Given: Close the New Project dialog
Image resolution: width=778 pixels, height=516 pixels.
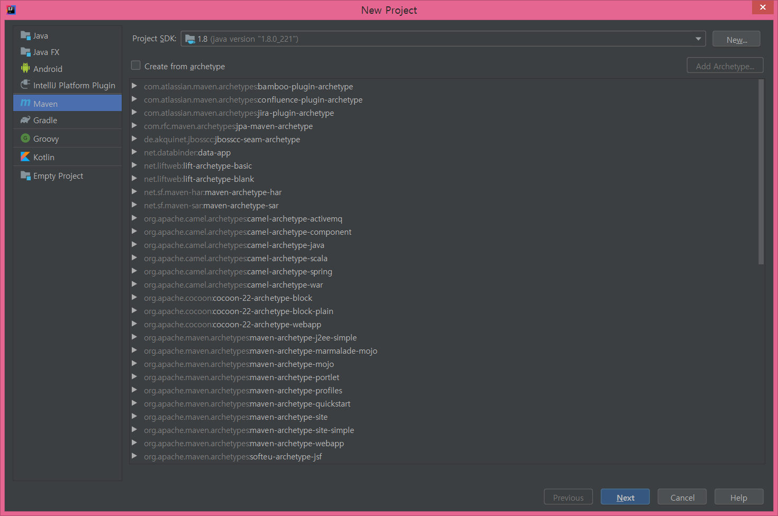Looking at the screenshot, I should (763, 7).
